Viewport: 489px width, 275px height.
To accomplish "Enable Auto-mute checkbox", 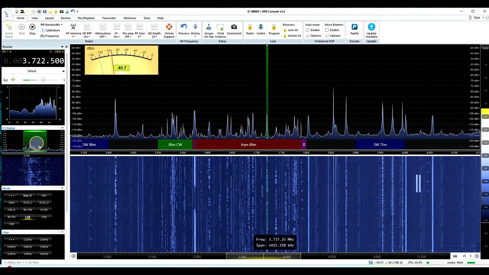I will tap(308, 30).
